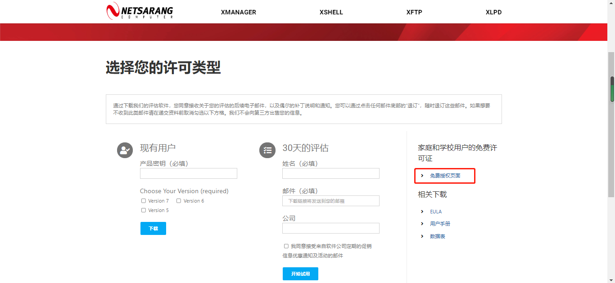The image size is (615, 283).
Task: Click the blue 下载 button
Action: point(153,228)
